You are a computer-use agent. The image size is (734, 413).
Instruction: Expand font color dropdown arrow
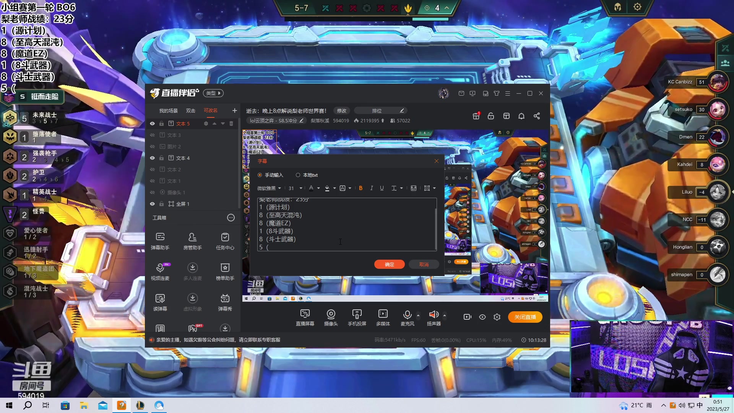[318, 188]
